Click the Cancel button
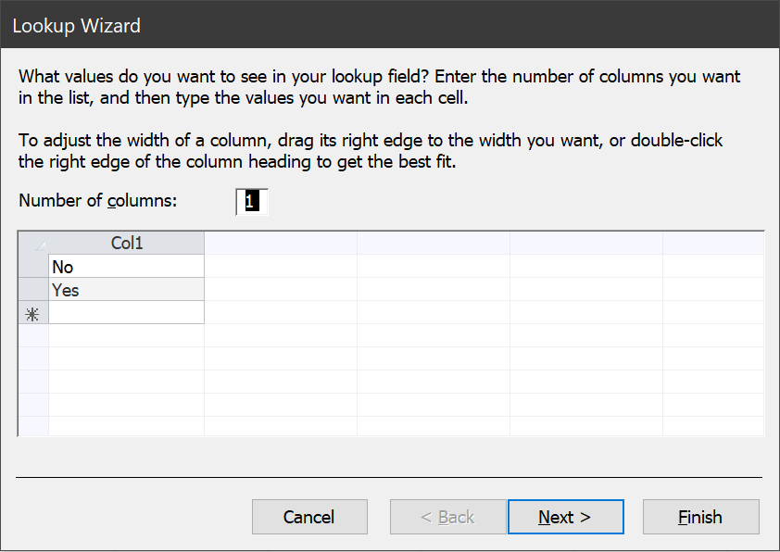The height and width of the screenshot is (552, 780). point(309,517)
